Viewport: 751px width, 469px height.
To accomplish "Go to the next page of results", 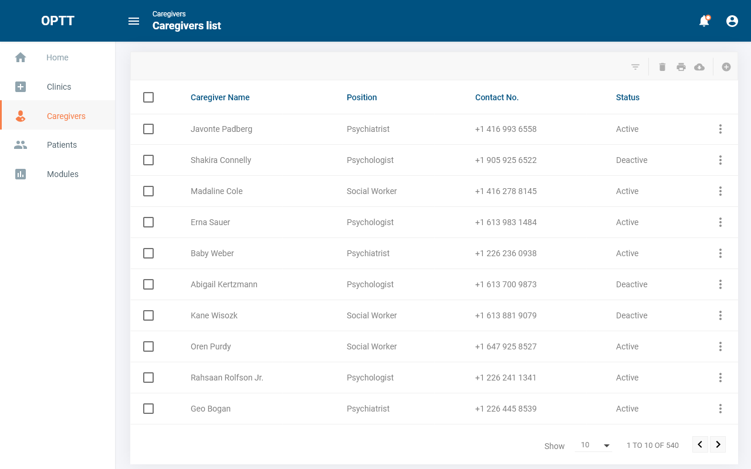I will tap(718, 444).
